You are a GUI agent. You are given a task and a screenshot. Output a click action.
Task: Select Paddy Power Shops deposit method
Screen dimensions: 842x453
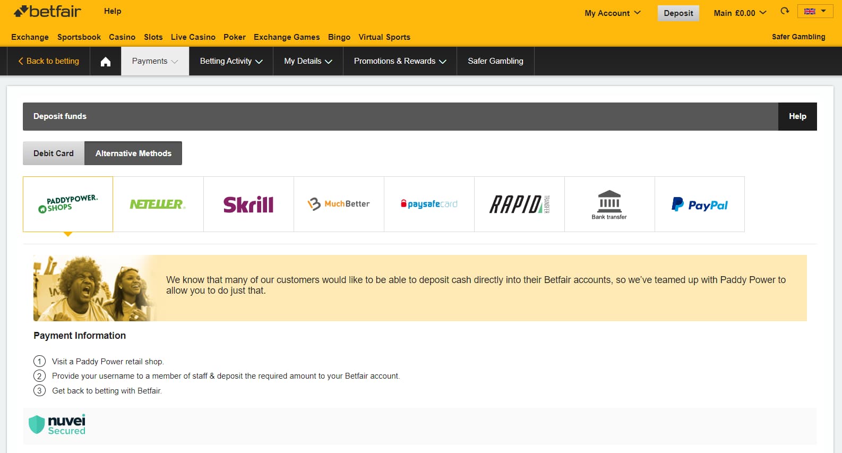[x=68, y=204]
